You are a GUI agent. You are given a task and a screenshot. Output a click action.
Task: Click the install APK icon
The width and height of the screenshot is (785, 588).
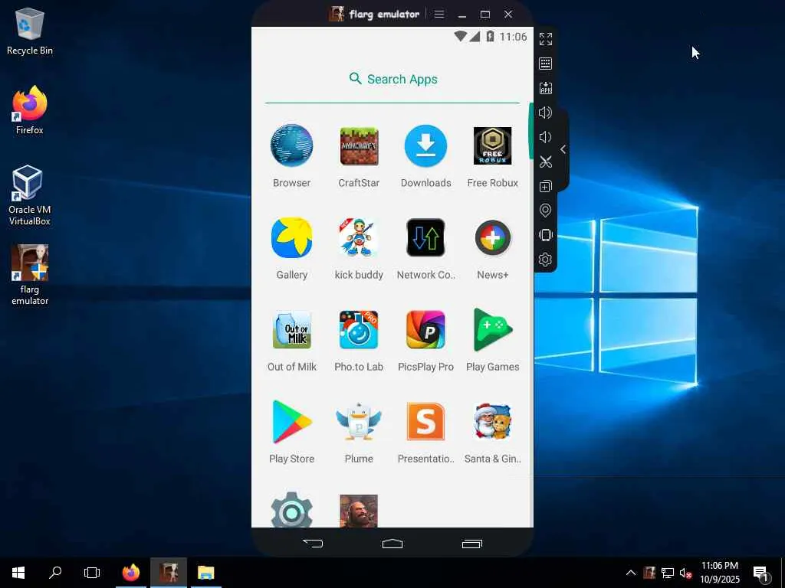546,88
